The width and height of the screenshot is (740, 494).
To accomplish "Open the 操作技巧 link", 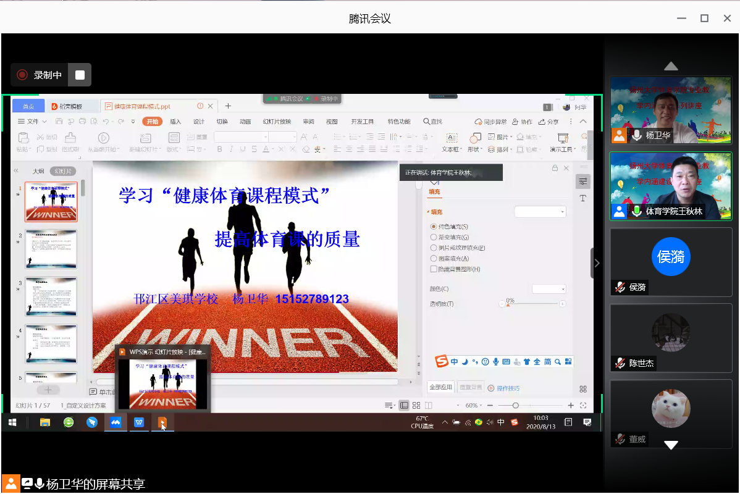I will point(508,388).
